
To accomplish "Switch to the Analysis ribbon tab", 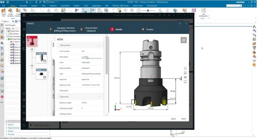I will 34,6.
